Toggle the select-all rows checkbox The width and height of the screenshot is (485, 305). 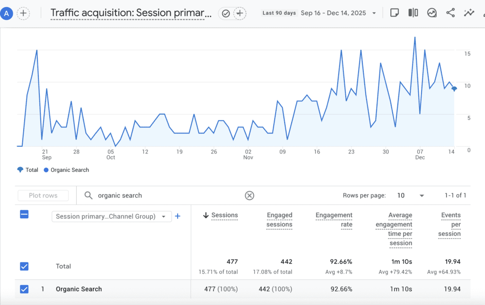(24, 215)
